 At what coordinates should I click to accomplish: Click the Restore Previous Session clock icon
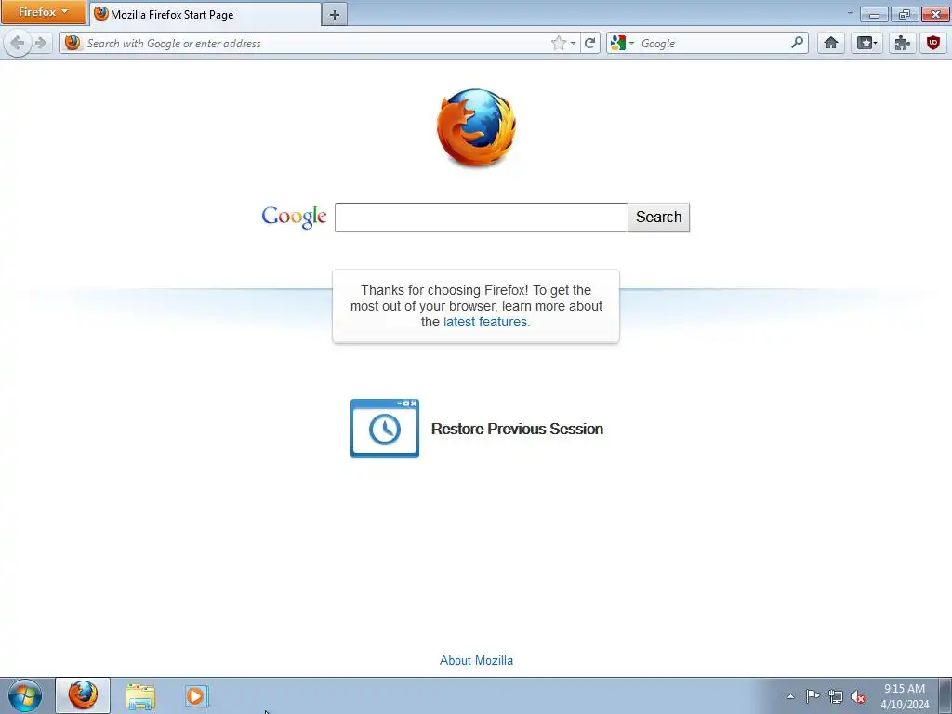click(385, 428)
